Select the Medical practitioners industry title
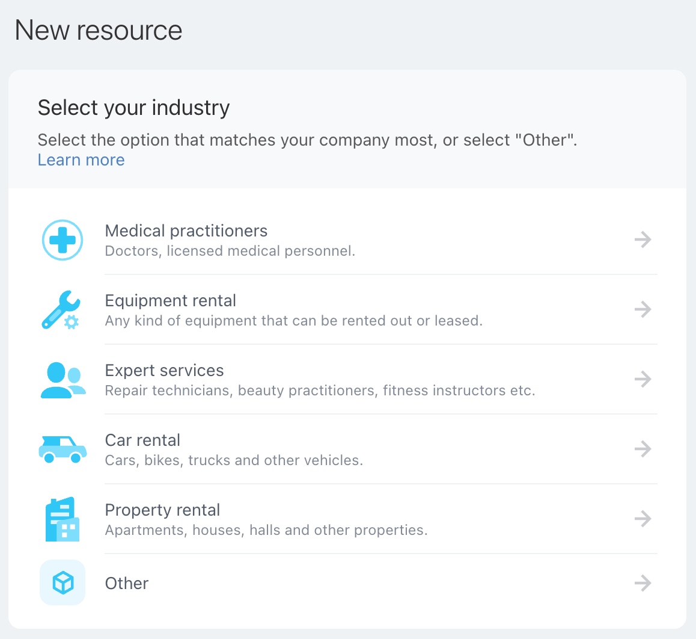 186,231
